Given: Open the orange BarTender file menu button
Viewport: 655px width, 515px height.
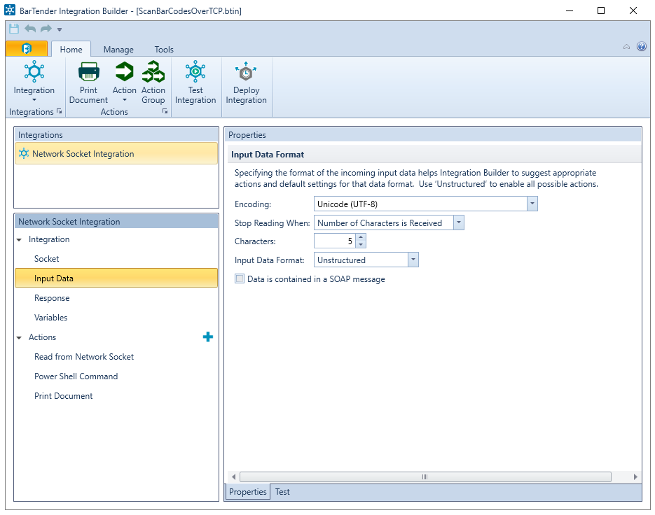Looking at the screenshot, I should pyautogui.click(x=27, y=49).
